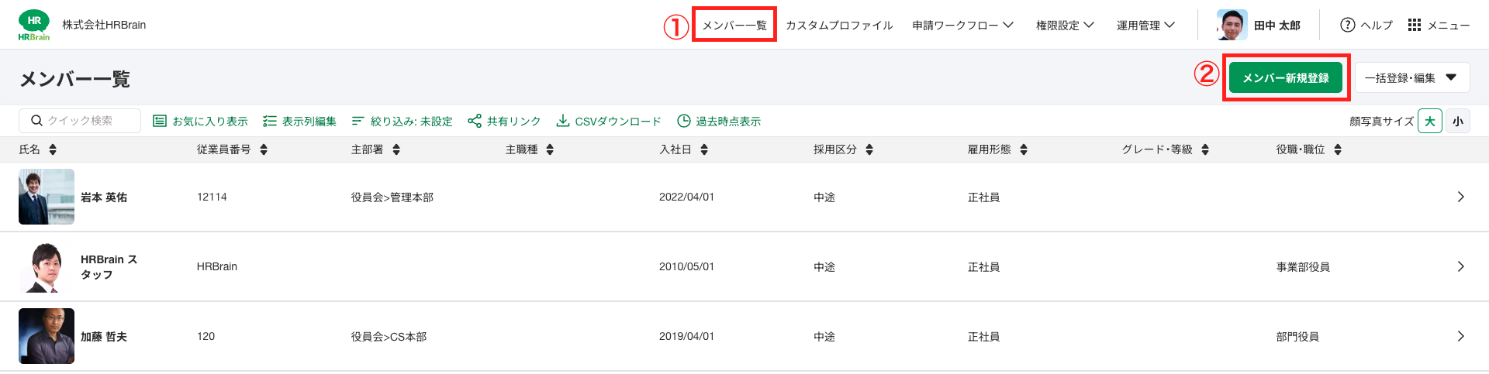
Task: Click hire date 2022/04/01
Action: pyautogui.click(x=686, y=197)
